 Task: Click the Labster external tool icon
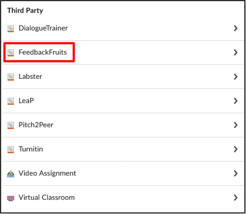tap(11, 77)
